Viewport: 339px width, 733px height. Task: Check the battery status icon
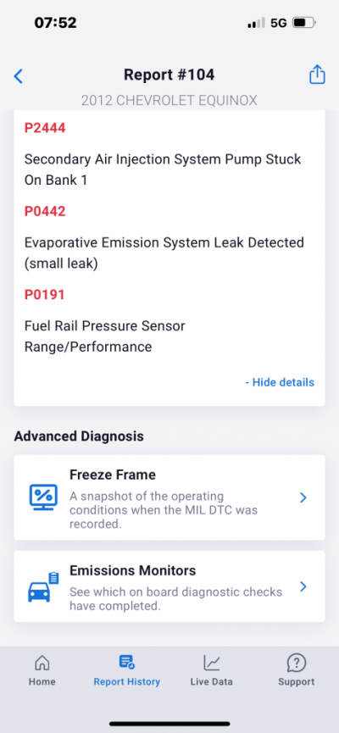pos(304,22)
